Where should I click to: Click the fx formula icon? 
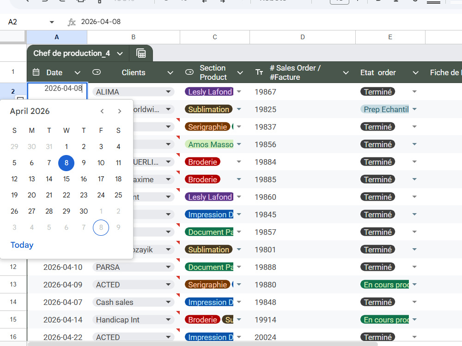[72, 22]
